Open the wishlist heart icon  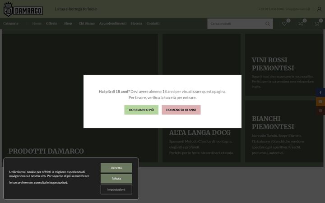(x=284, y=23)
